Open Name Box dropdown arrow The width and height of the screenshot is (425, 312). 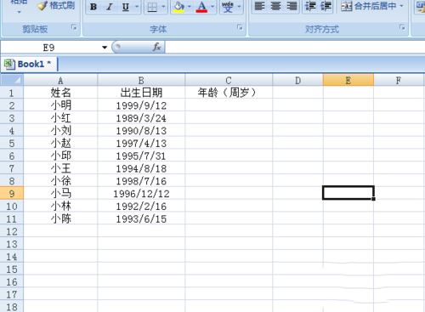(x=105, y=48)
